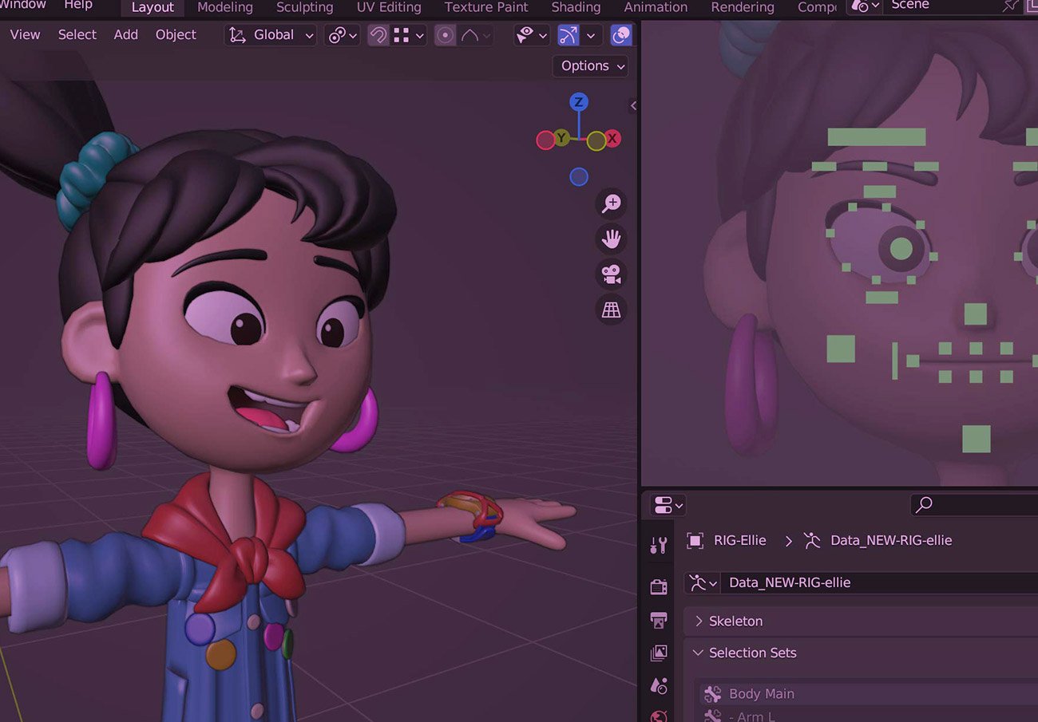Viewport: 1038px width, 722px height.
Task: Open the gizmo settings dropdown arrow
Action: (591, 35)
